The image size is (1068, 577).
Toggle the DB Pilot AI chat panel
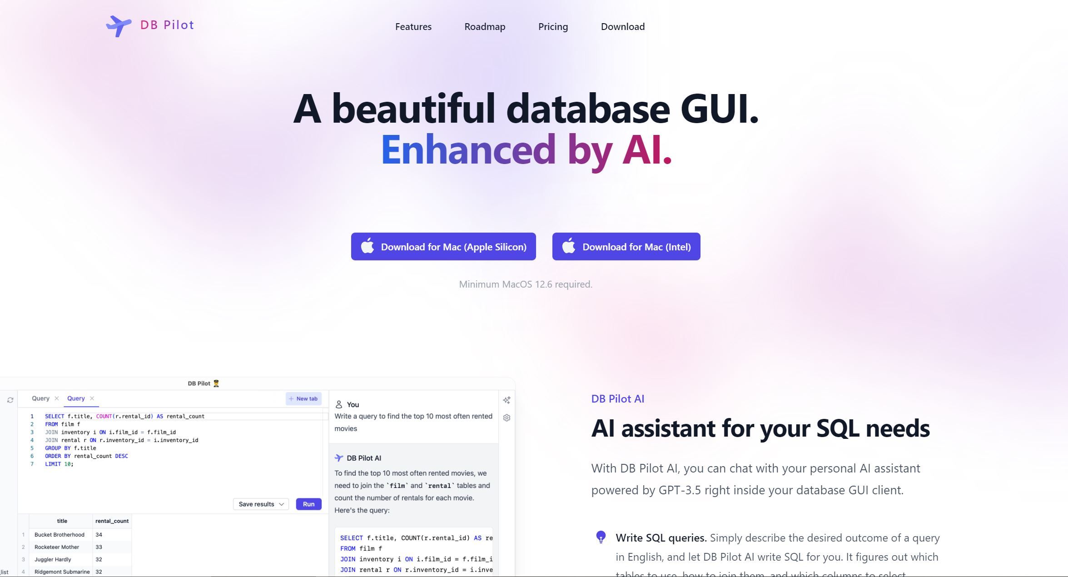coord(508,399)
